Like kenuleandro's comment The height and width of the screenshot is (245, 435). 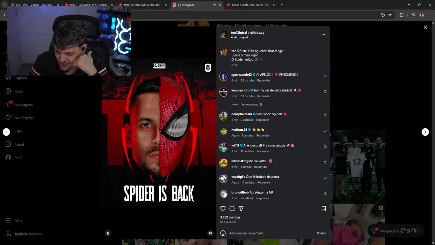pos(325,92)
